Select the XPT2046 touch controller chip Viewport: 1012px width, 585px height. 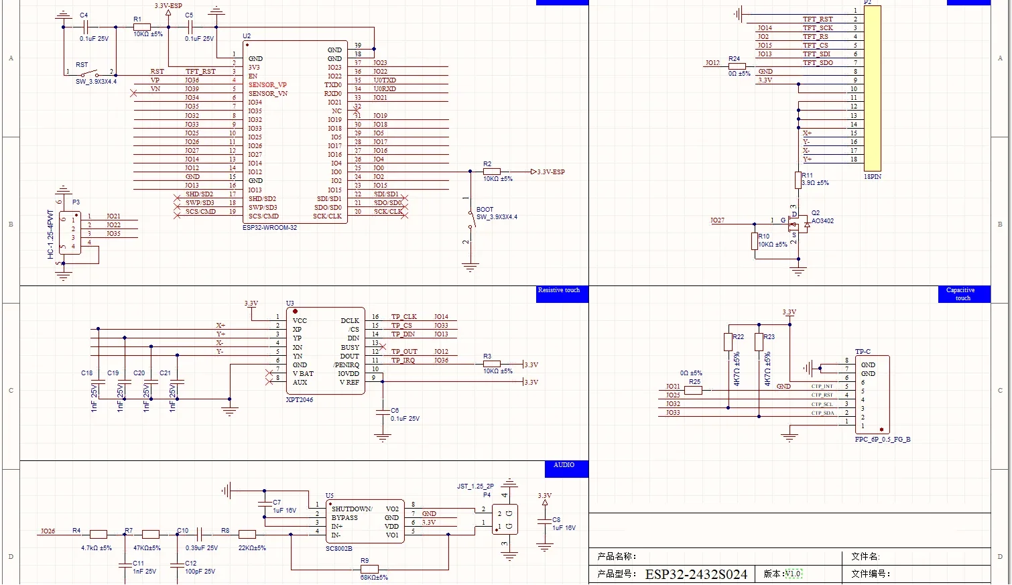click(x=325, y=350)
